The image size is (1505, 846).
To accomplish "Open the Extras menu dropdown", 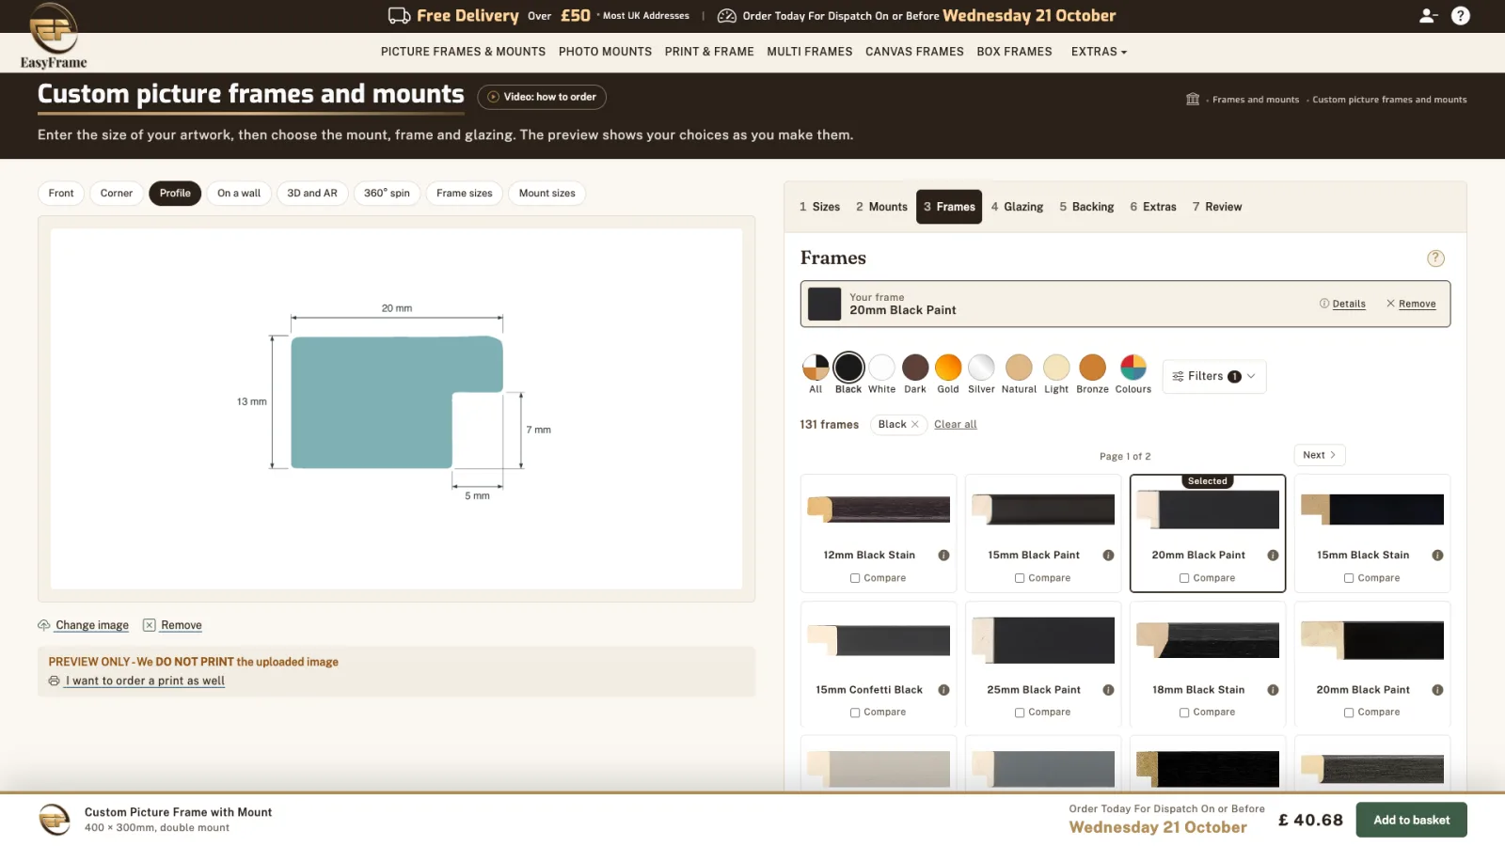I will click(1099, 52).
